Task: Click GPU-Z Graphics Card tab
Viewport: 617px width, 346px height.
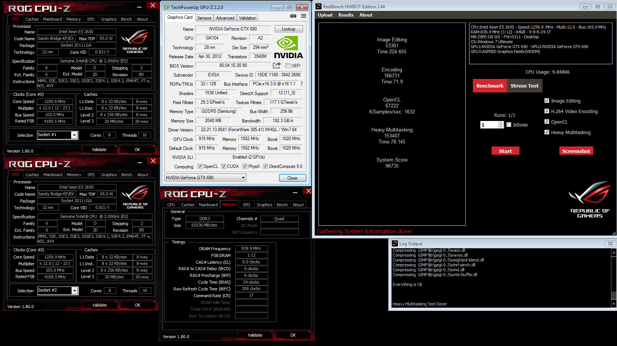Action: click(180, 17)
